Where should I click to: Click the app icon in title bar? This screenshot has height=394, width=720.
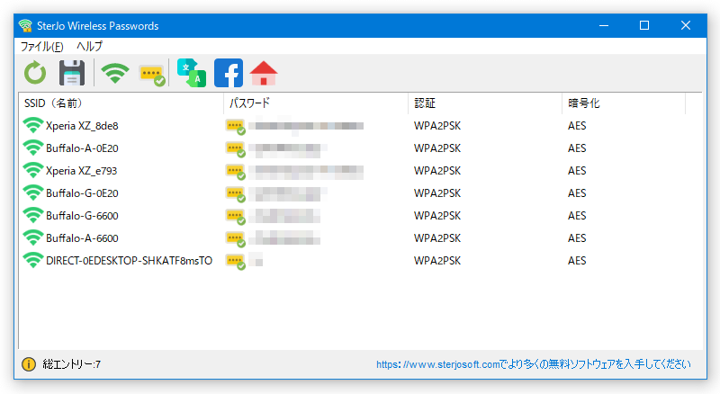(x=26, y=26)
